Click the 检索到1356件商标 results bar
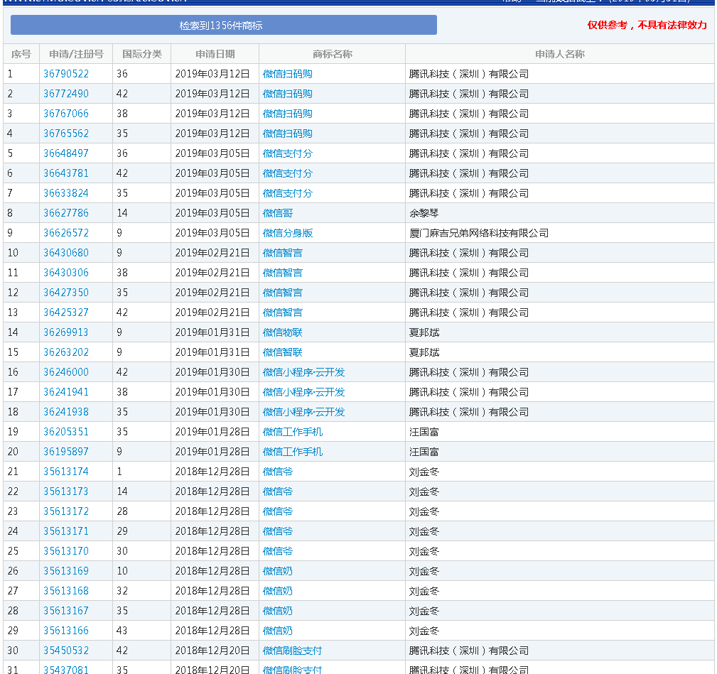Viewport: 717px width, 674px height. pos(223,26)
